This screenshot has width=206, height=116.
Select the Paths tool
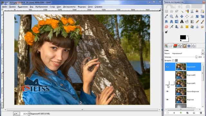click(202, 11)
